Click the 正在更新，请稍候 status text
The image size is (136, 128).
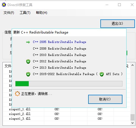(x=36, y=94)
